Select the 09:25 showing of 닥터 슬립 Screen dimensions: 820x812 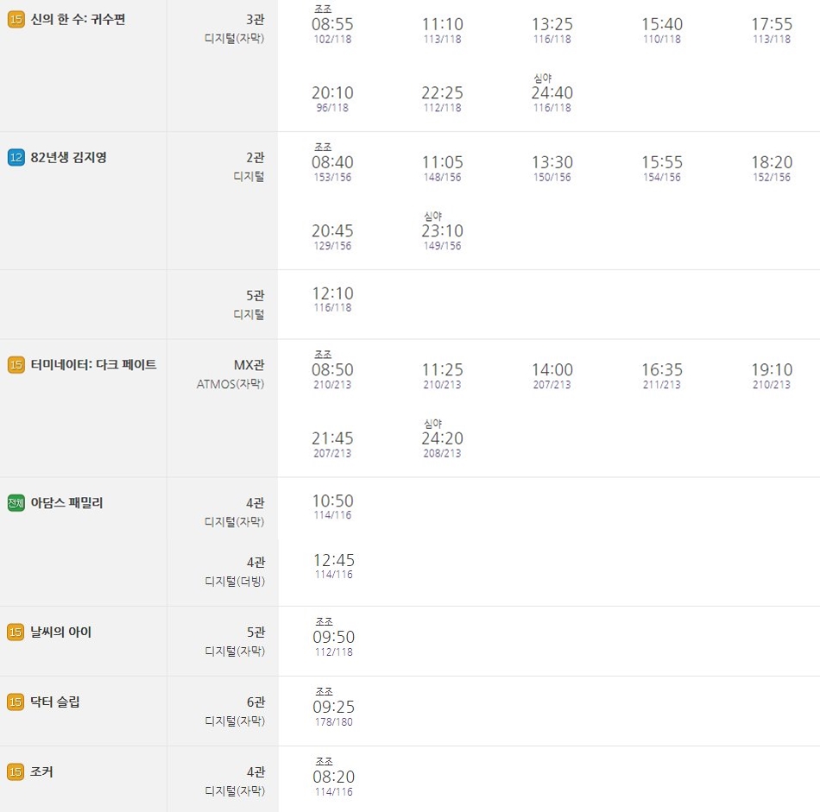point(334,707)
